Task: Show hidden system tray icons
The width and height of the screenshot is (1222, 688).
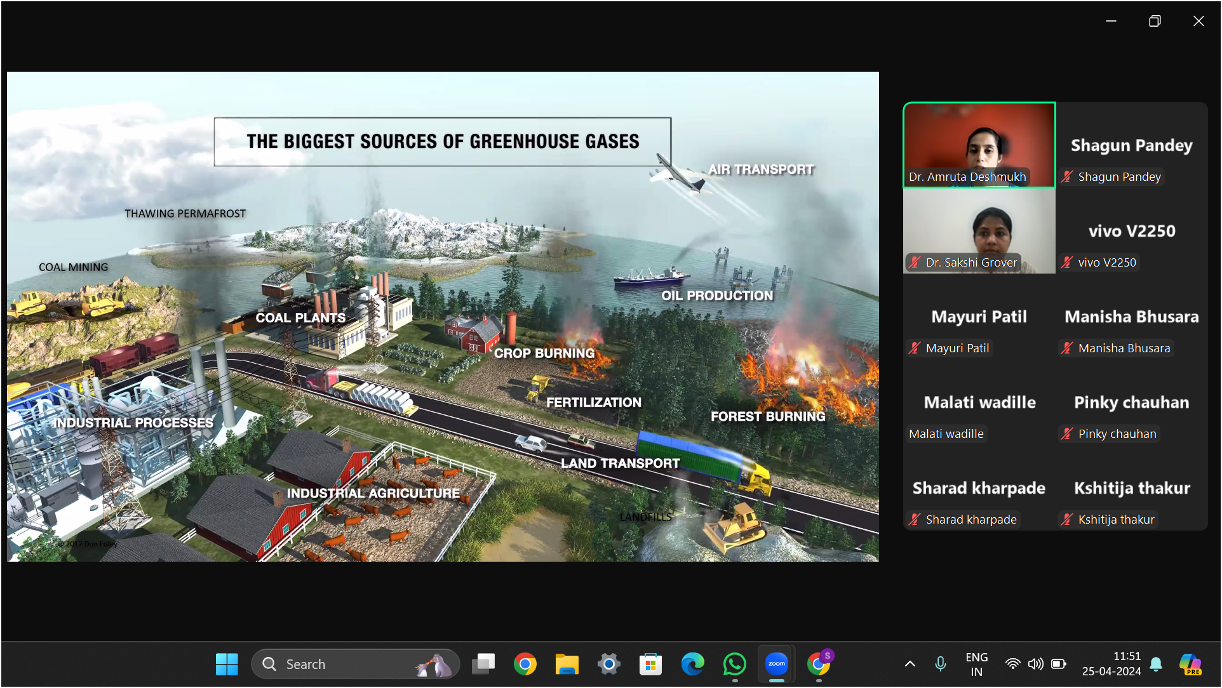Action: point(910,664)
